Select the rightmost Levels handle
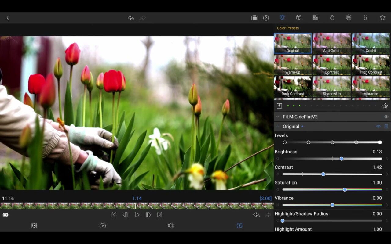The height and width of the screenshot is (244, 391). 380,142
